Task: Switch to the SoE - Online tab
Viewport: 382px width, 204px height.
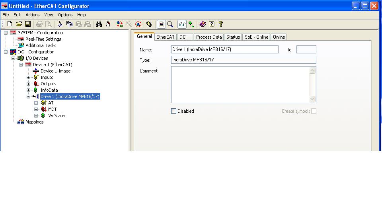Action: pyautogui.click(x=256, y=37)
